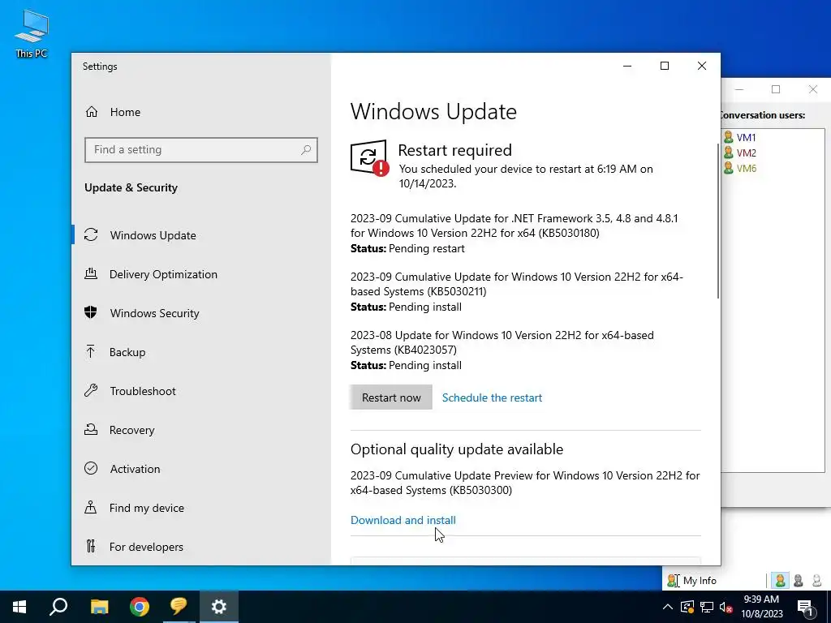Maximize the Settings window

(665, 66)
